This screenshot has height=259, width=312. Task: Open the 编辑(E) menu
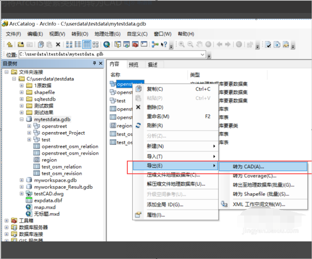click(35, 34)
